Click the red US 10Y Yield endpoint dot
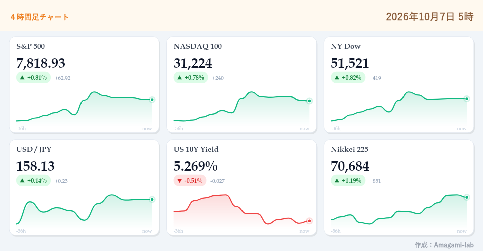 click(309, 221)
